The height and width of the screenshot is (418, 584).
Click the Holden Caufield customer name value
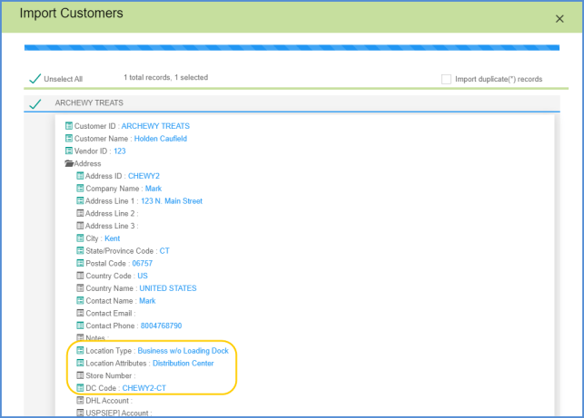pos(161,139)
